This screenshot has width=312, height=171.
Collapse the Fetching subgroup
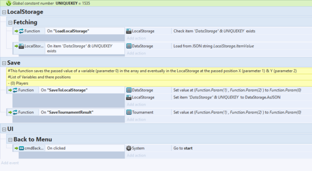click(x=10, y=22)
